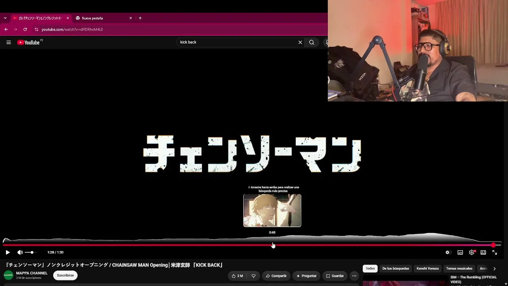Open the player settings gear

click(x=471, y=252)
